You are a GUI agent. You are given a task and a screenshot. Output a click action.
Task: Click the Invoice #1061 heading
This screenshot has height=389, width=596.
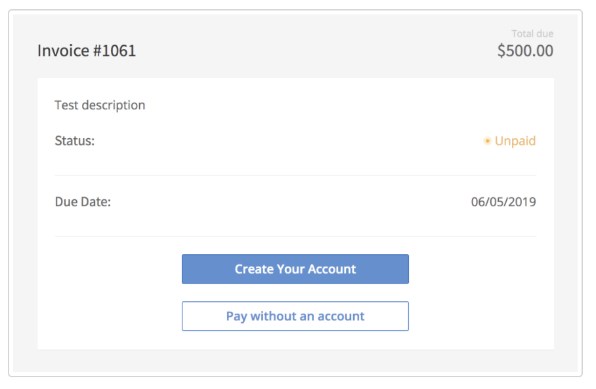pyautogui.click(x=87, y=50)
